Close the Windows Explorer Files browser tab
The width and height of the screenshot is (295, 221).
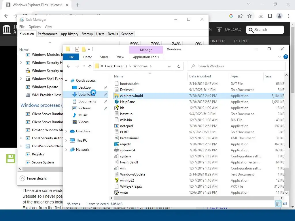[67, 5]
